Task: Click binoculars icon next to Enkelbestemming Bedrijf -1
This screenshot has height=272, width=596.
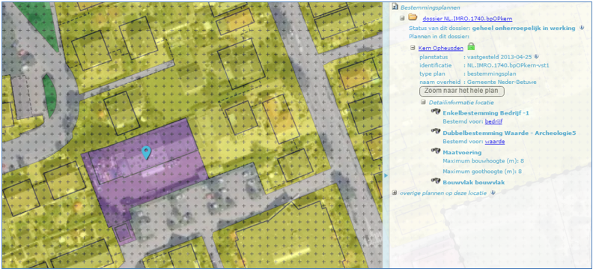Action: (x=436, y=112)
